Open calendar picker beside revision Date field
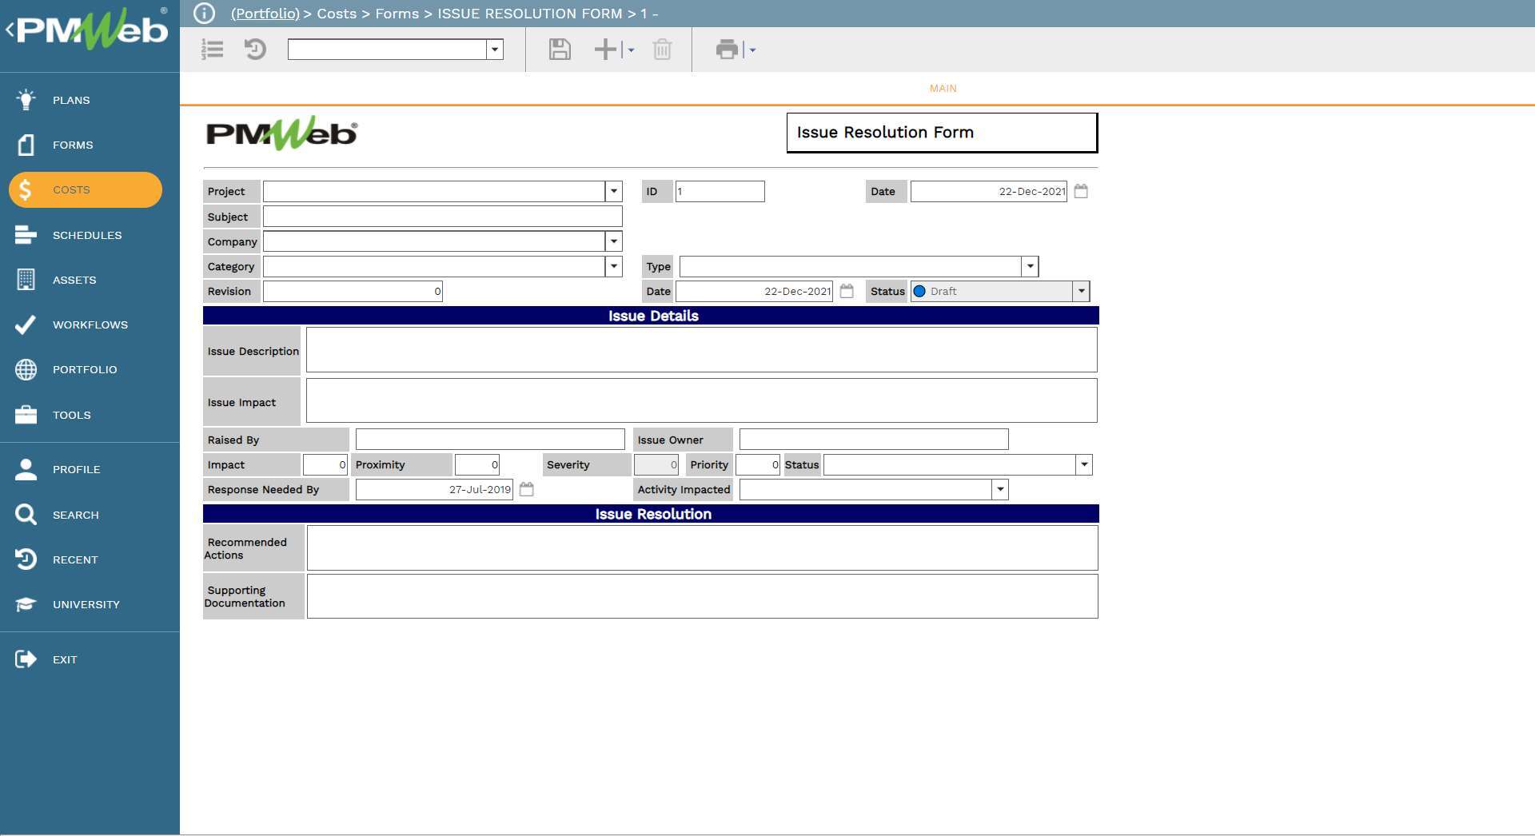 coord(847,291)
